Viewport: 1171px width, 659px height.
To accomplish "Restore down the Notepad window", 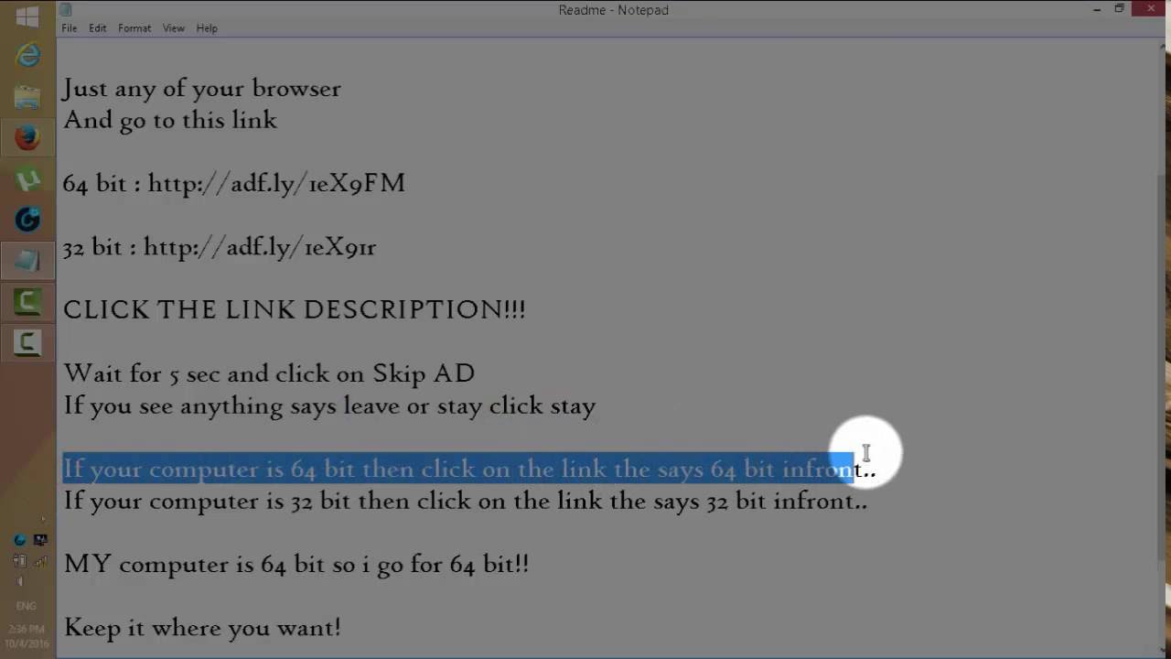I will click(1119, 9).
